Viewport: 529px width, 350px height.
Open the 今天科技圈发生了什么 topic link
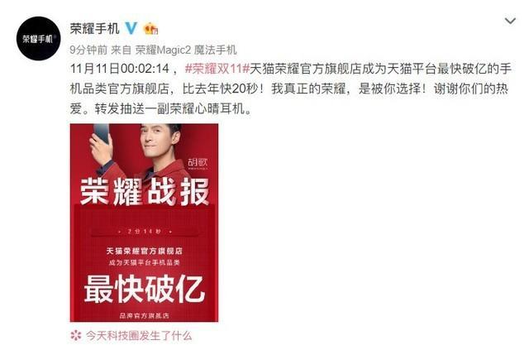(139, 336)
